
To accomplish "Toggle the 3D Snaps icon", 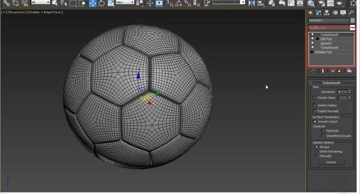I will [x=170, y=3].
